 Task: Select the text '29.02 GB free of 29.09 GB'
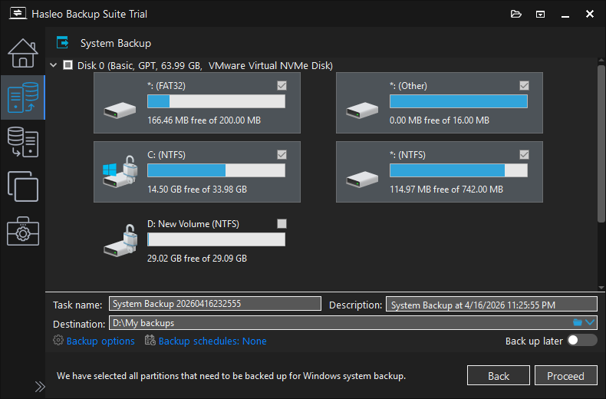point(197,259)
